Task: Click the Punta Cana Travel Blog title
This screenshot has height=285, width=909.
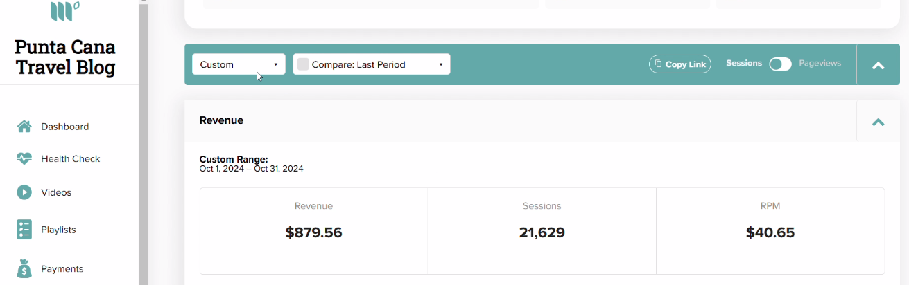Action: [65, 57]
